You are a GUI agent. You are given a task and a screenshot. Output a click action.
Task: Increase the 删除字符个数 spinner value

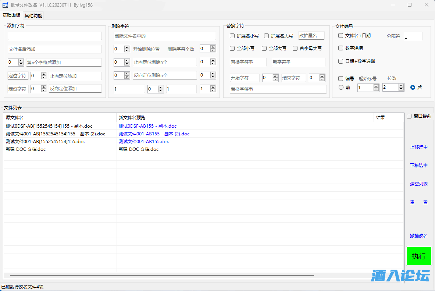(213, 47)
